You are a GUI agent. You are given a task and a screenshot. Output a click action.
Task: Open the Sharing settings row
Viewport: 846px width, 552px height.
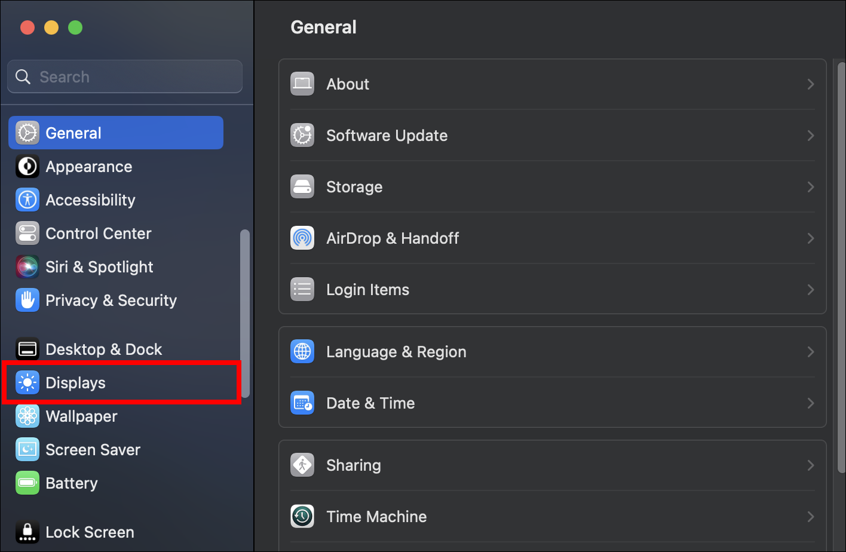click(353, 465)
